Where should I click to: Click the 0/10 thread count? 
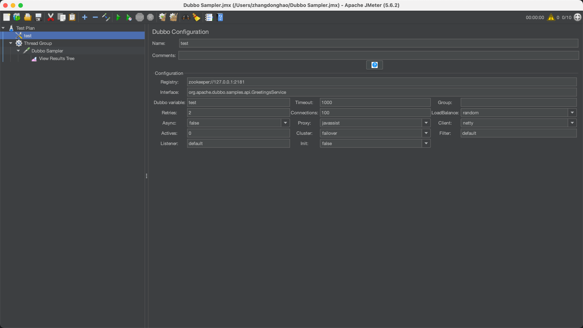[567, 17]
